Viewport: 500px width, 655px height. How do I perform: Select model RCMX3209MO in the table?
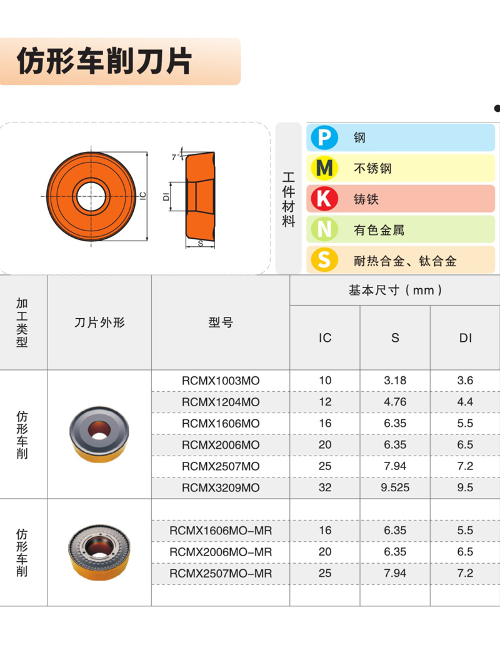click(220, 487)
